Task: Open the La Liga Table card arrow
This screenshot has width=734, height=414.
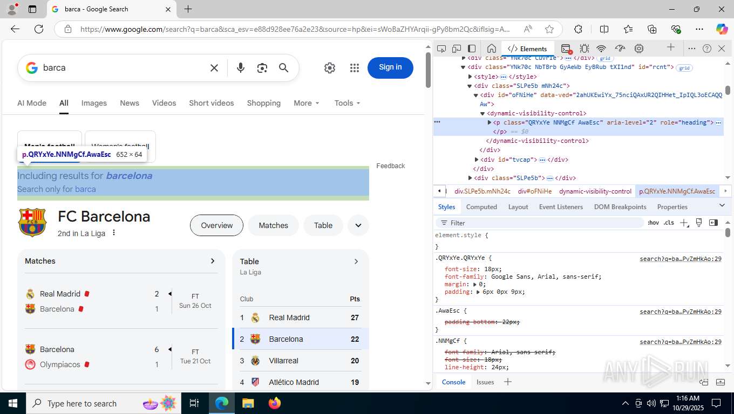Action: [356, 261]
